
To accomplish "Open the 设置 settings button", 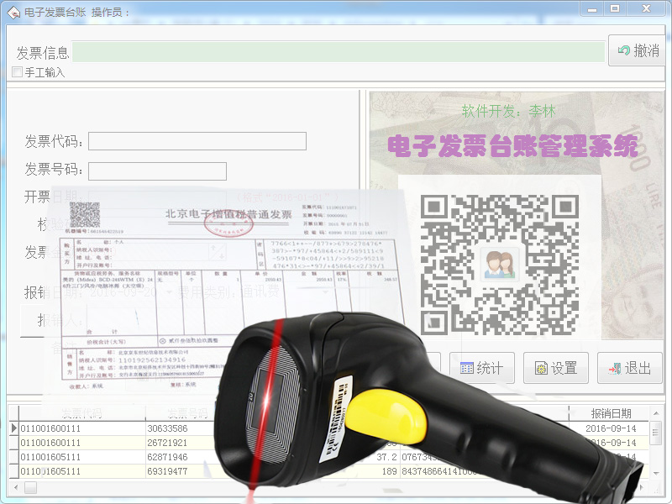I will click(556, 368).
